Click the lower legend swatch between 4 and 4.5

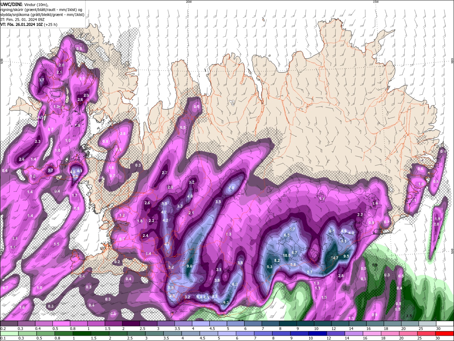(190, 334)
